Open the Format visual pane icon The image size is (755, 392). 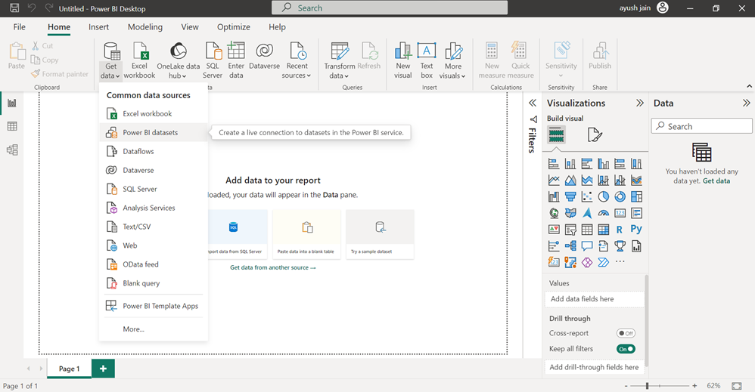point(595,134)
